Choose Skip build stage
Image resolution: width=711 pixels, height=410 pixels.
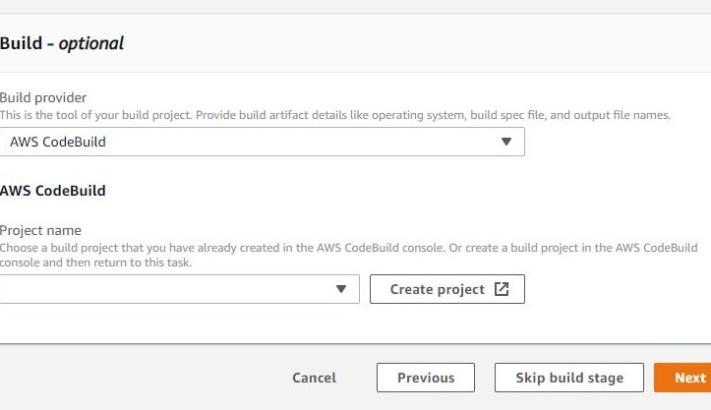click(569, 378)
